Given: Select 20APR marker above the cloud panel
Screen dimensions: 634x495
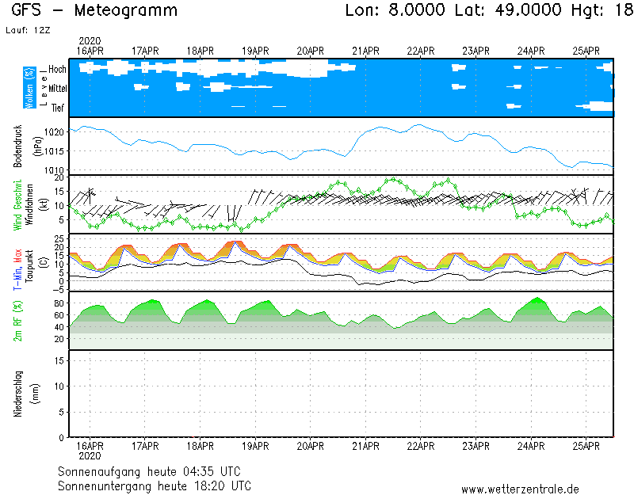Looking at the screenshot, I should (311, 51).
